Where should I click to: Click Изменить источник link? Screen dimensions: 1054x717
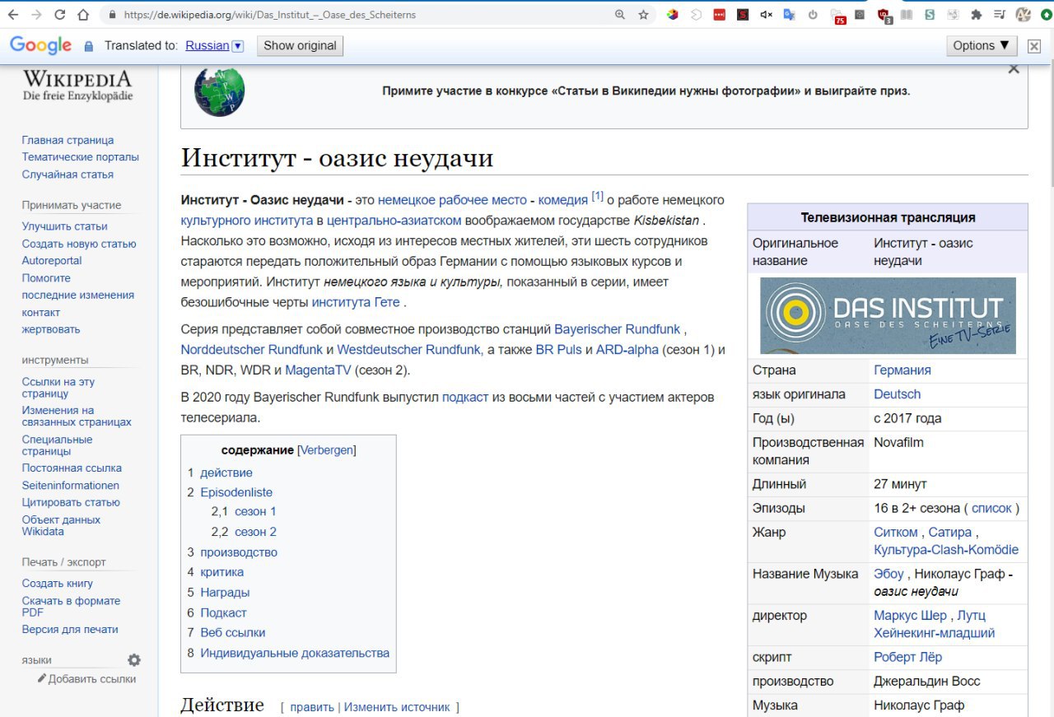[397, 707]
